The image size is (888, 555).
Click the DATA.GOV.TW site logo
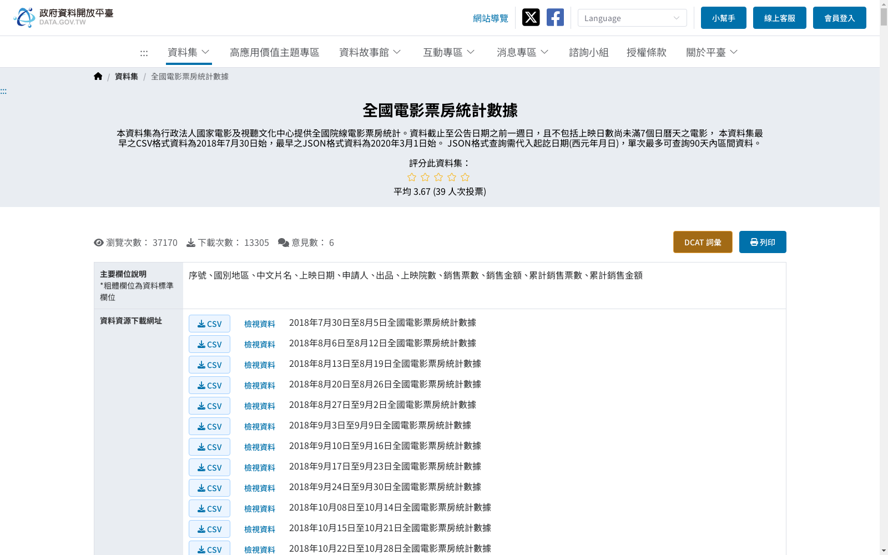pyautogui.click(x=63, y=17)
